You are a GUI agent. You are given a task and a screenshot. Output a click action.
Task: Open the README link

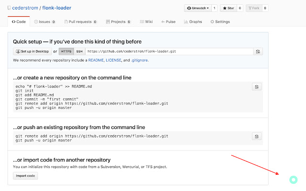(x=96, y=60)
